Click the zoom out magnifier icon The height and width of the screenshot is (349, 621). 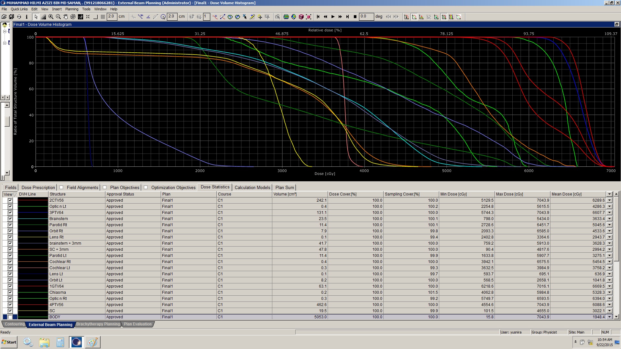click(x=58, y=17)
